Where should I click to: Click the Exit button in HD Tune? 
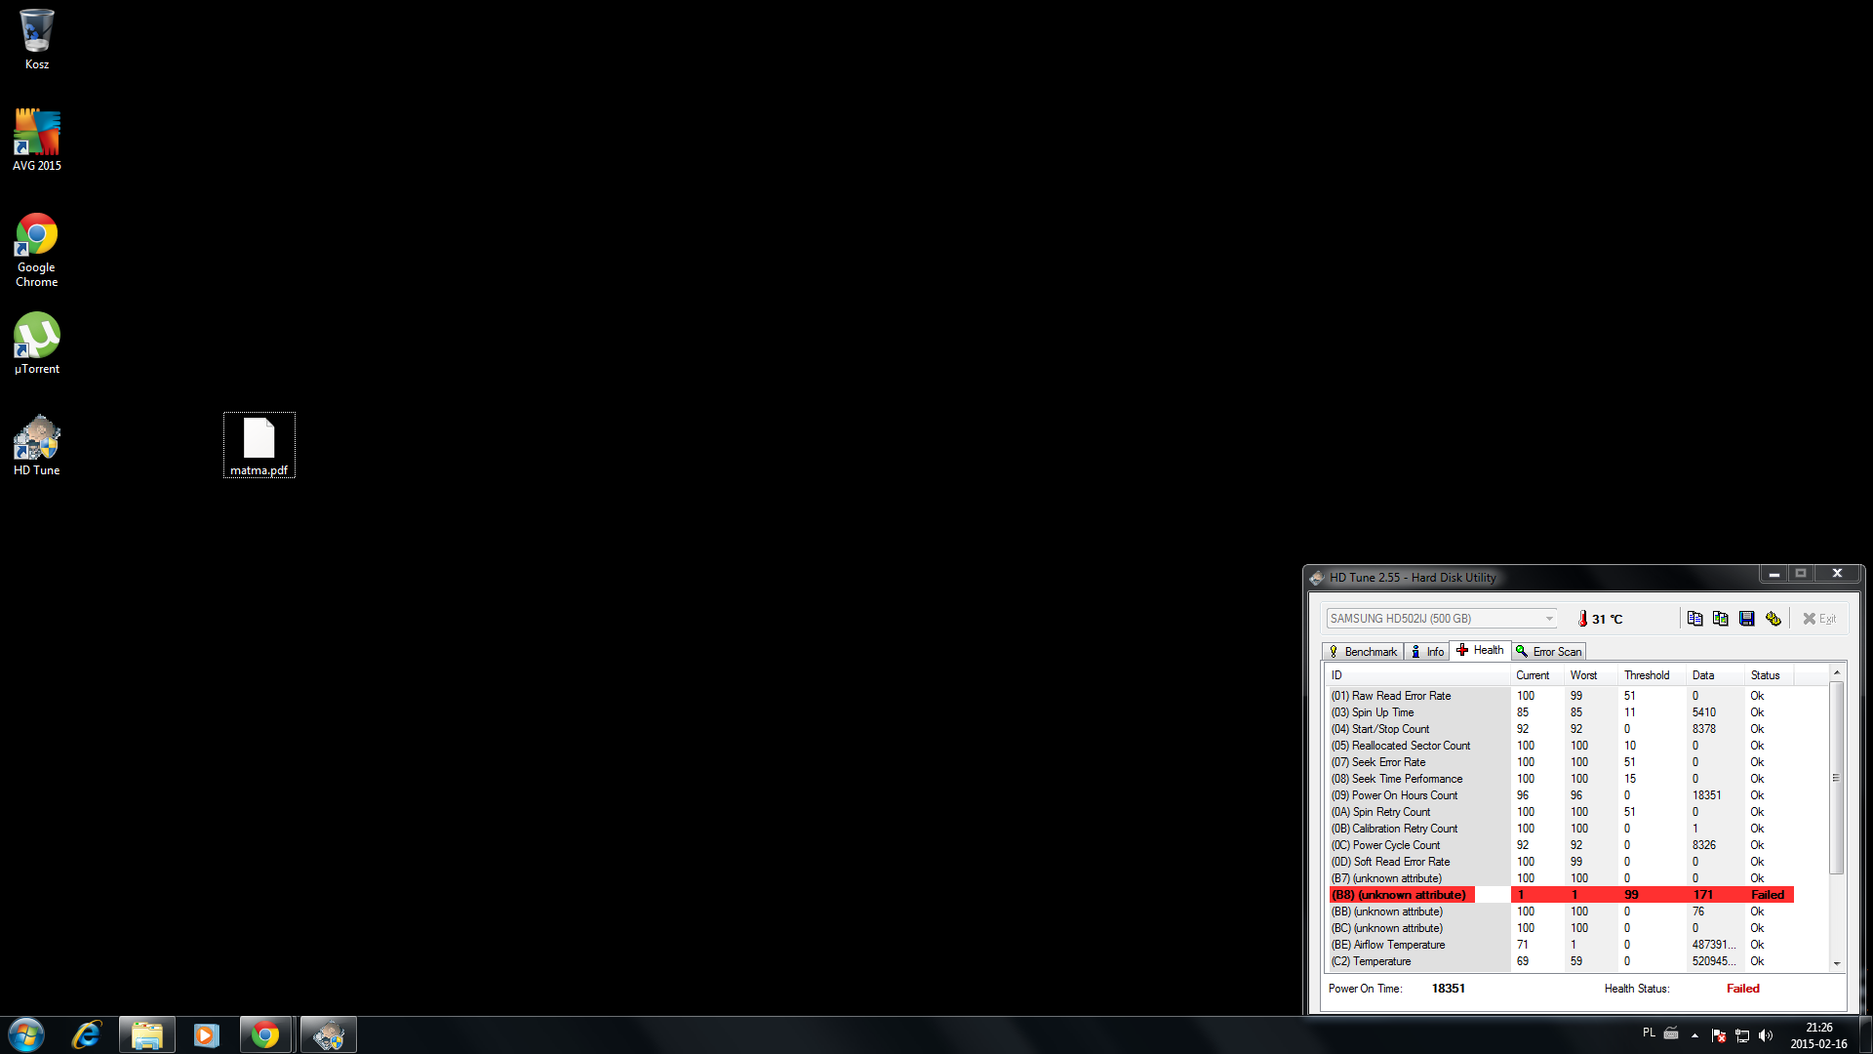pyautogui.click(x=1818, y=618)
